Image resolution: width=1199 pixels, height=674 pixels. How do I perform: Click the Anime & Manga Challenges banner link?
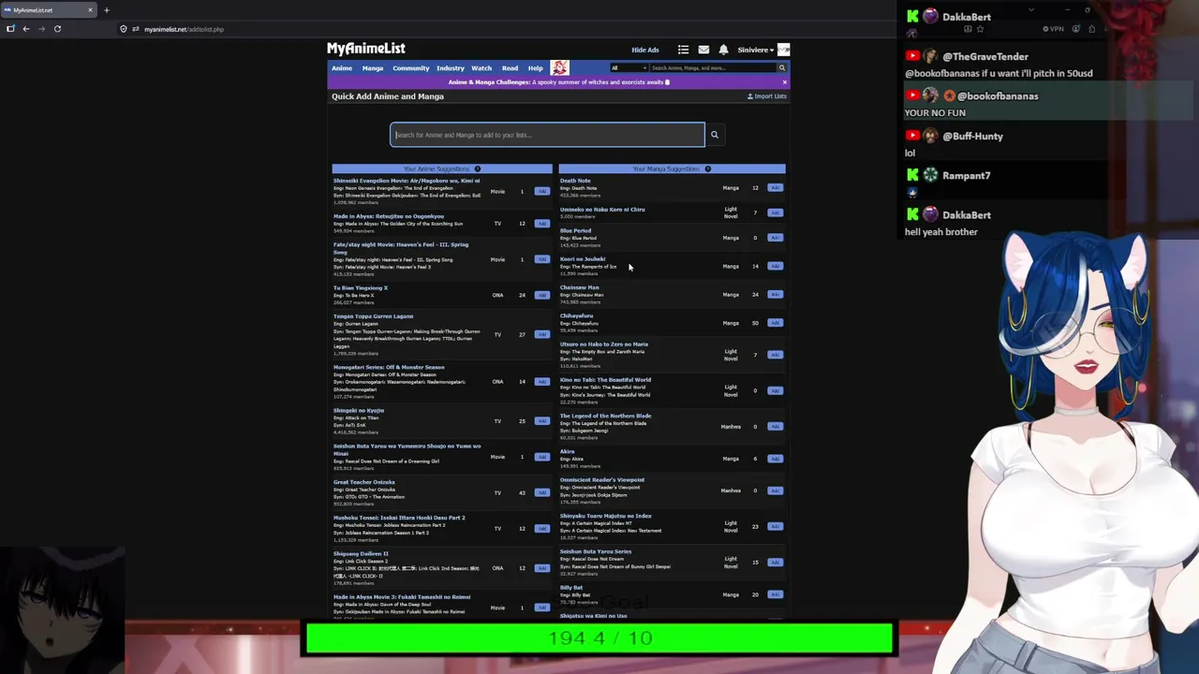pyautogui.click(x=559, y=82)
